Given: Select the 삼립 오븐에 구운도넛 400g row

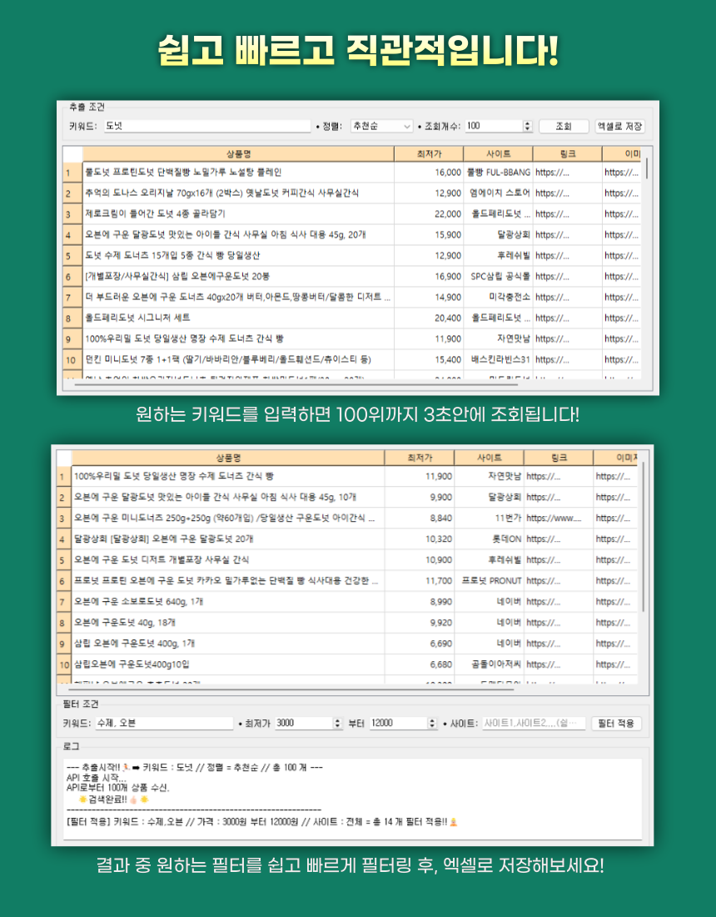Looking at the screenshot, I should pyautogui.click(x=228, y=643).
